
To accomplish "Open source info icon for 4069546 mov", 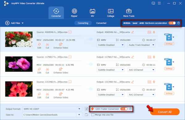I will pyautogui.click(x=70, y=32).
